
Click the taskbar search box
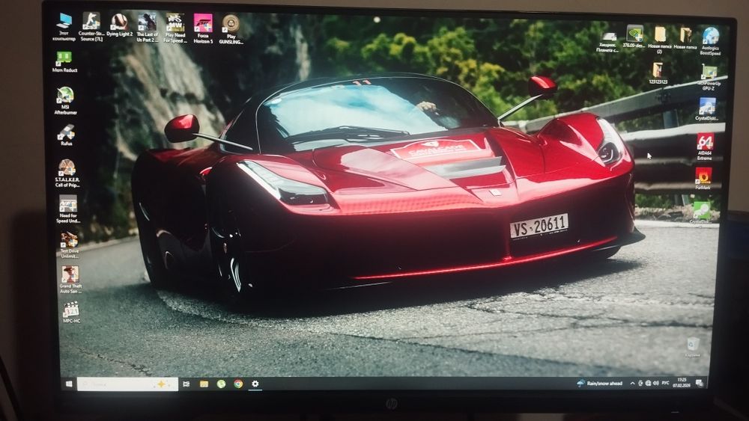(x=127, y=384)
